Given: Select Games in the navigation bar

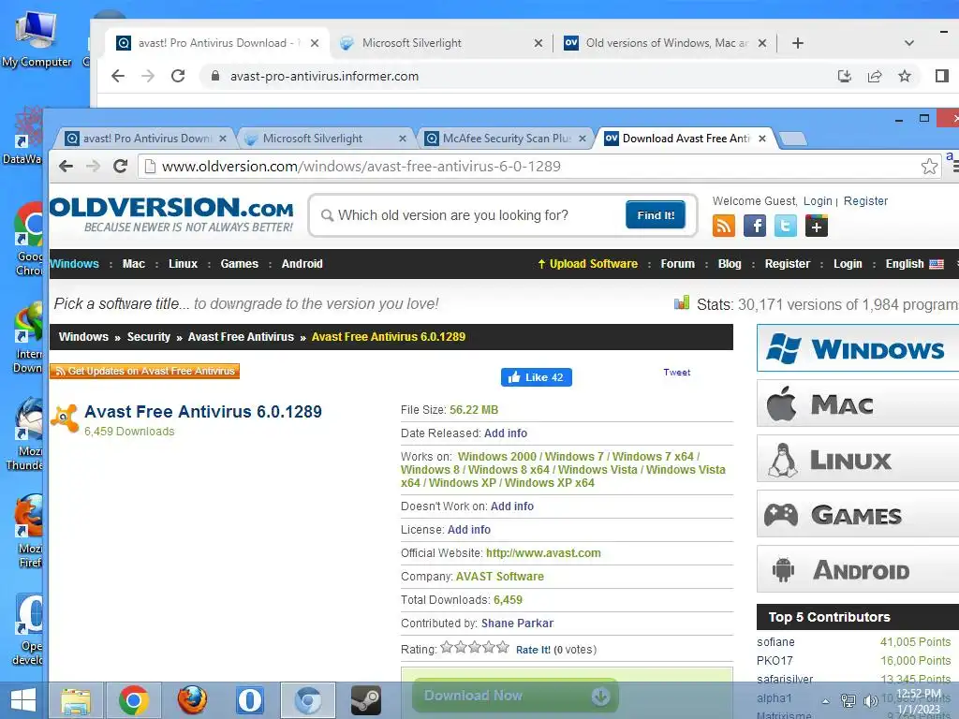Looking at the screenshot, I should (239, 263).
